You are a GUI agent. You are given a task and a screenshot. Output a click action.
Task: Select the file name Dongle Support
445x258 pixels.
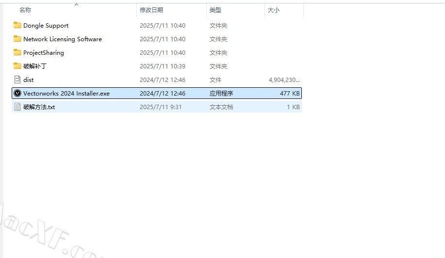pyautogui.click(x=46, y=26)
